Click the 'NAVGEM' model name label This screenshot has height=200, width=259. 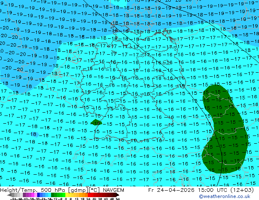click(x=114, y=190)
